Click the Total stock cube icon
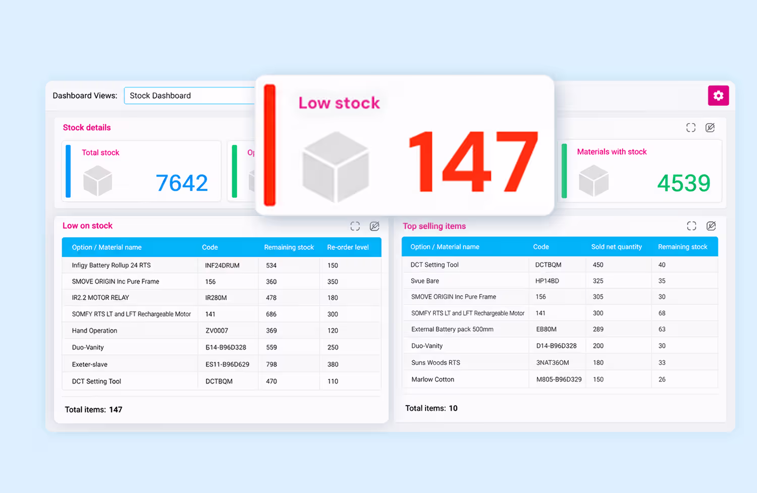This screenshot has height=493, width=757. coord(97,181)
